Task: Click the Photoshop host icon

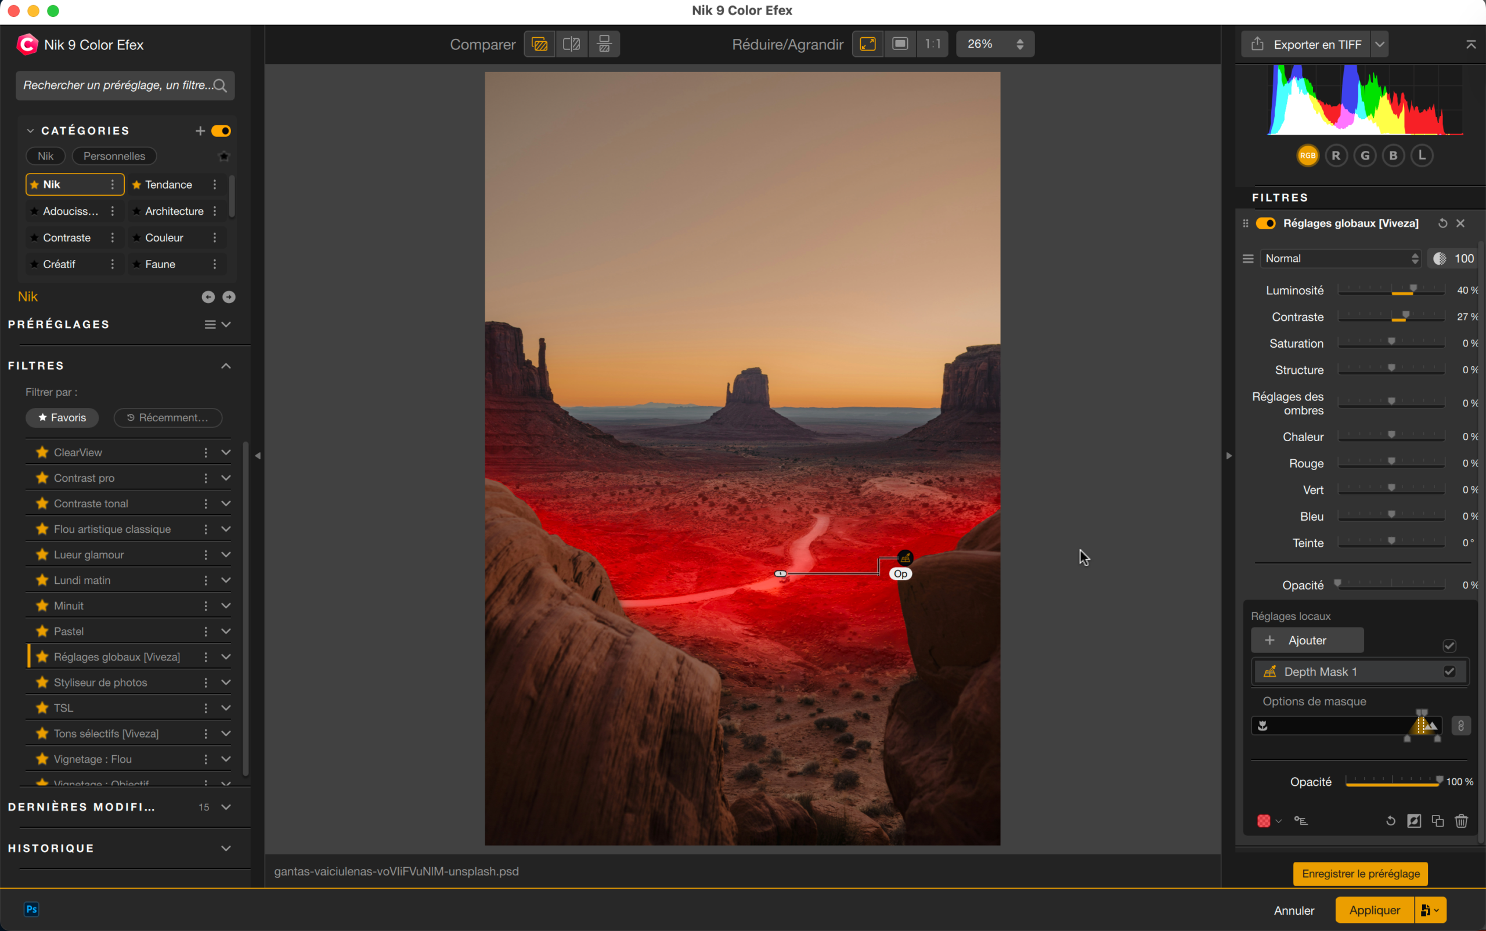Action: pos(31,910)
